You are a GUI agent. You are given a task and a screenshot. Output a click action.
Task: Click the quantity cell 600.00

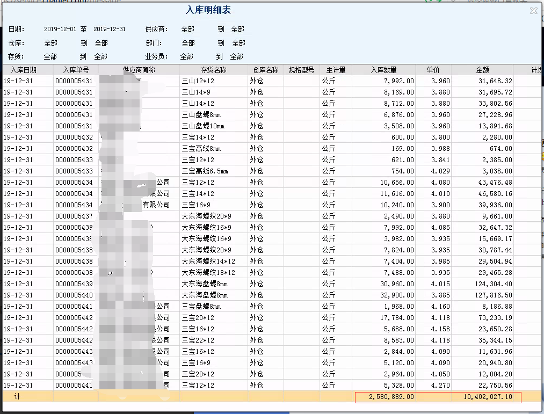(x=402, y=137)
